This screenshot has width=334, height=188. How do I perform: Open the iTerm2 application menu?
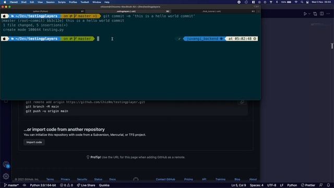pos(14,2)
